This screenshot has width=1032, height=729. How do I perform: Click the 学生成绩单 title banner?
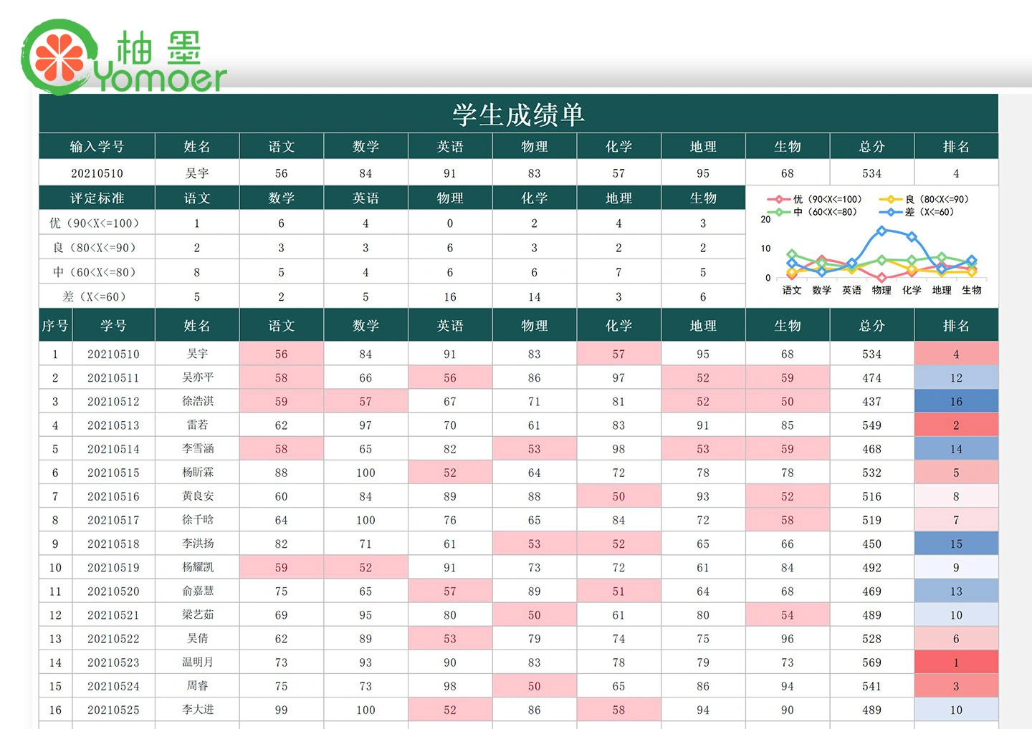[x=518, y=115]
